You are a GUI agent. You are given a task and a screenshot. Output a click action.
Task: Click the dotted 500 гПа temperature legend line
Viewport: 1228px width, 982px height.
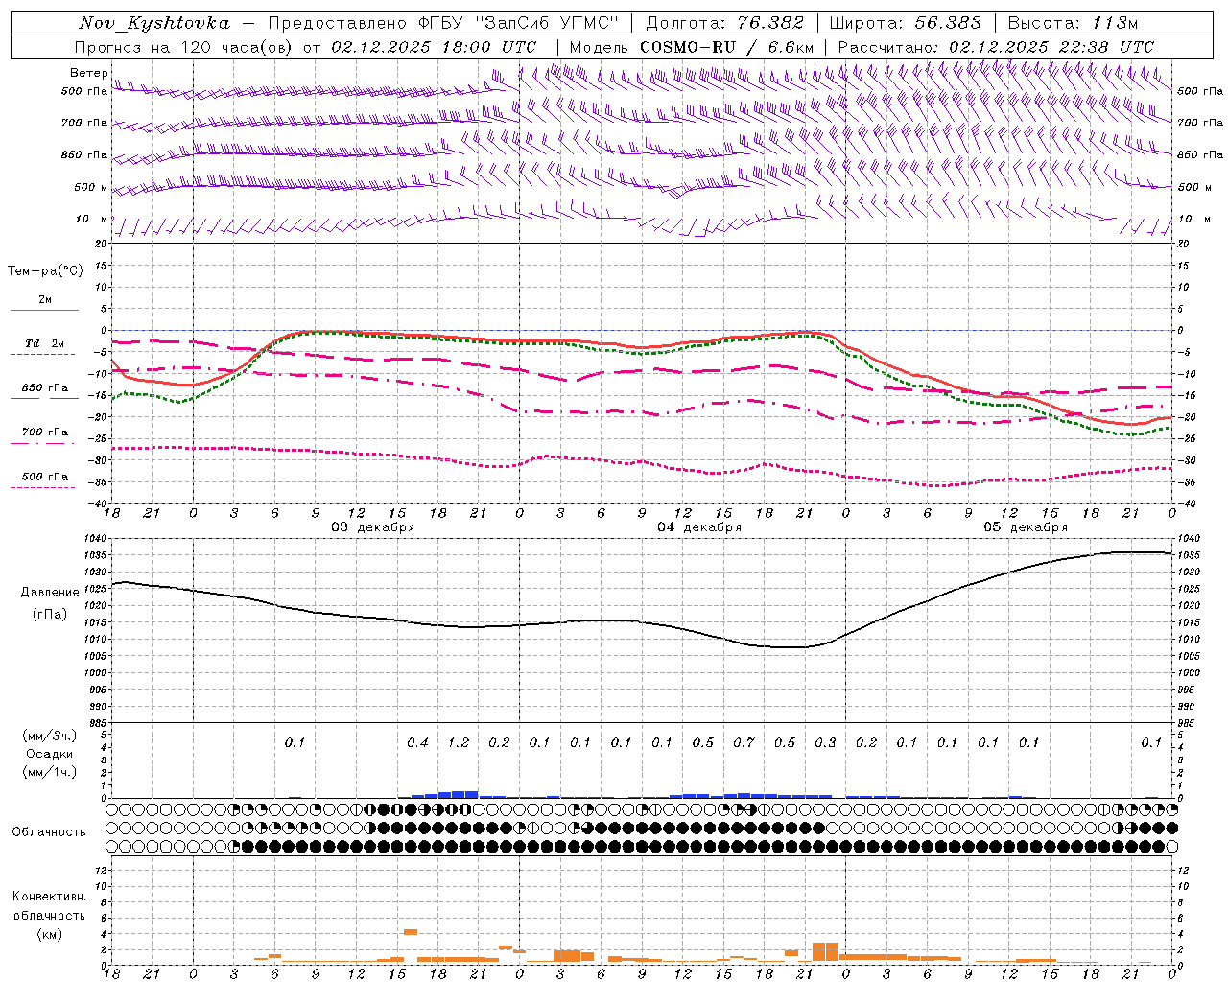(42, 488)
